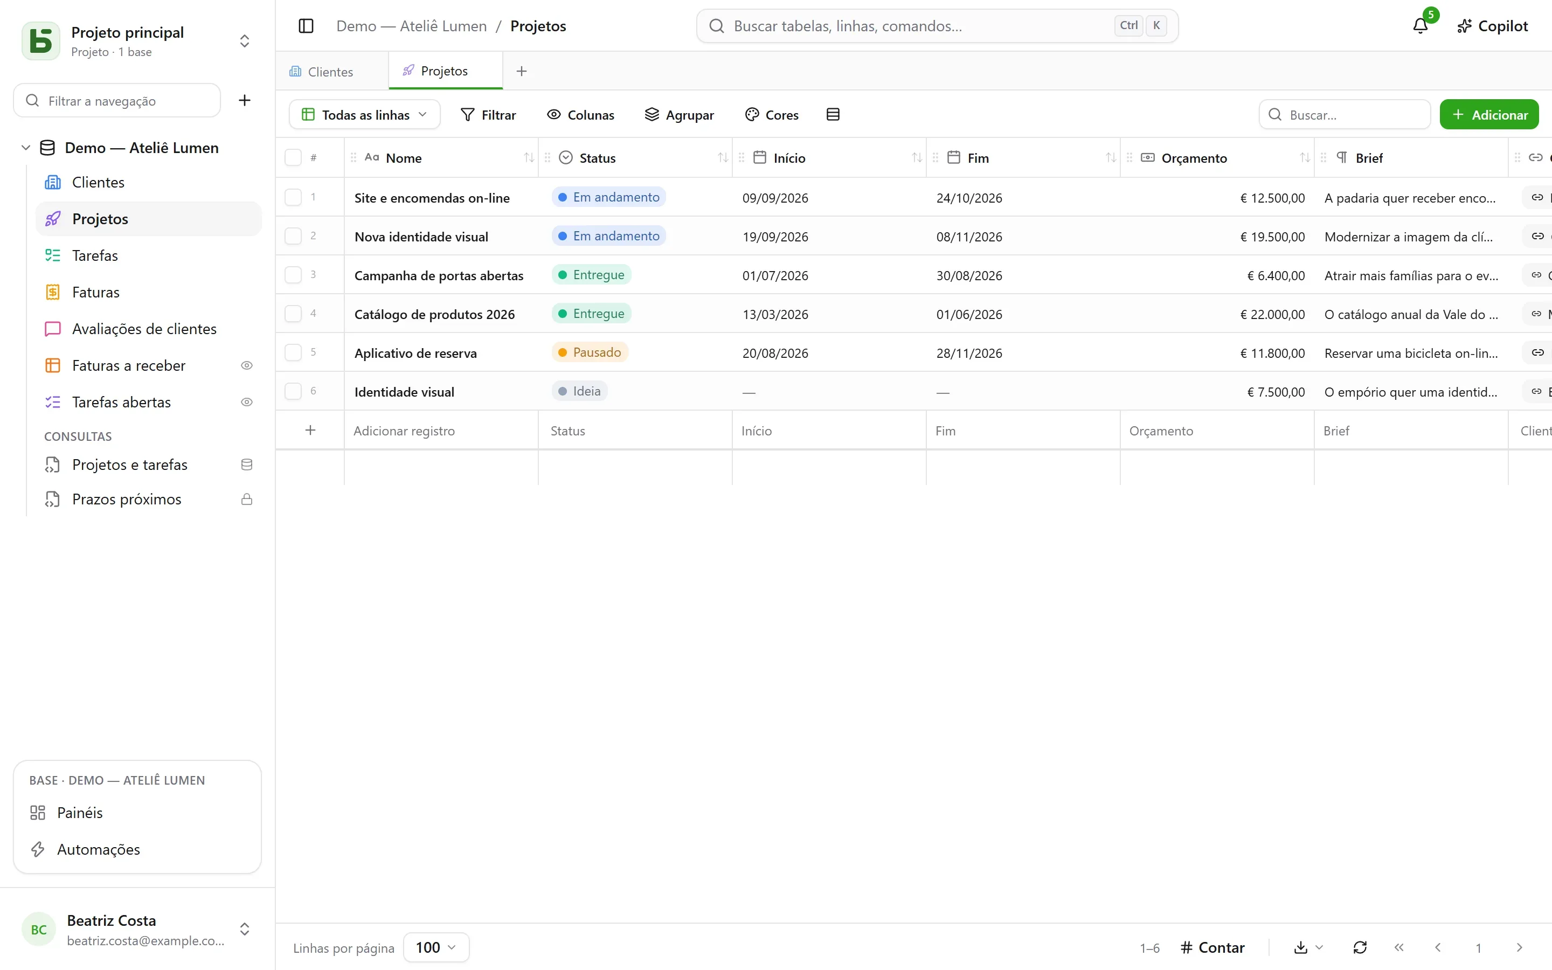Focus the Buscar tabelas, linhas, comandos field

click(x=937, y=26)
